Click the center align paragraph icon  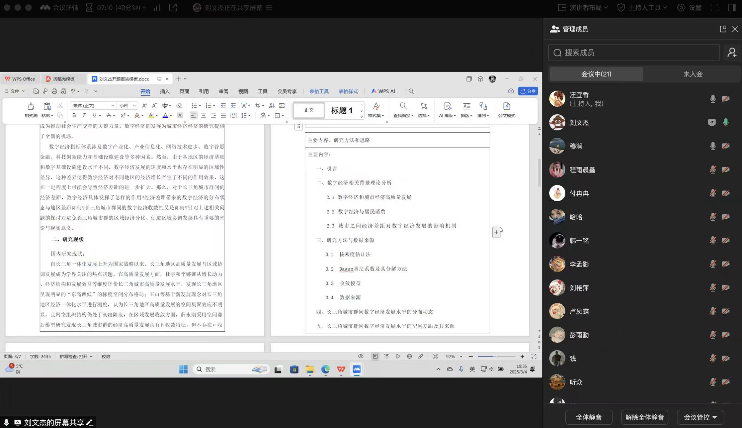(x=203, y=115)
